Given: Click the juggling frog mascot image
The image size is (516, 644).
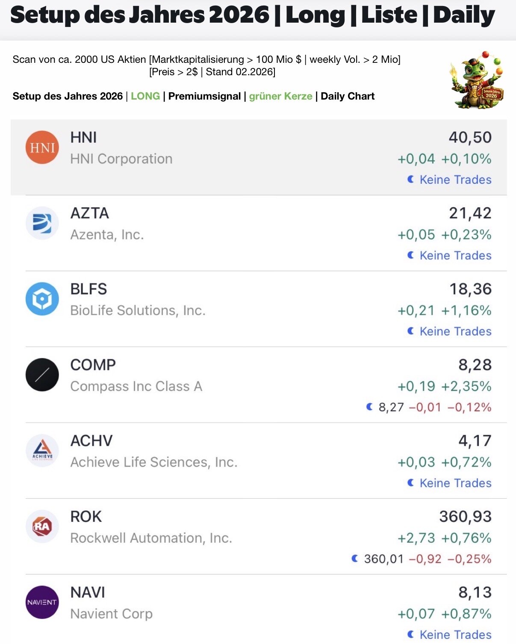Looking at the screenshot, I should point(477,80).
